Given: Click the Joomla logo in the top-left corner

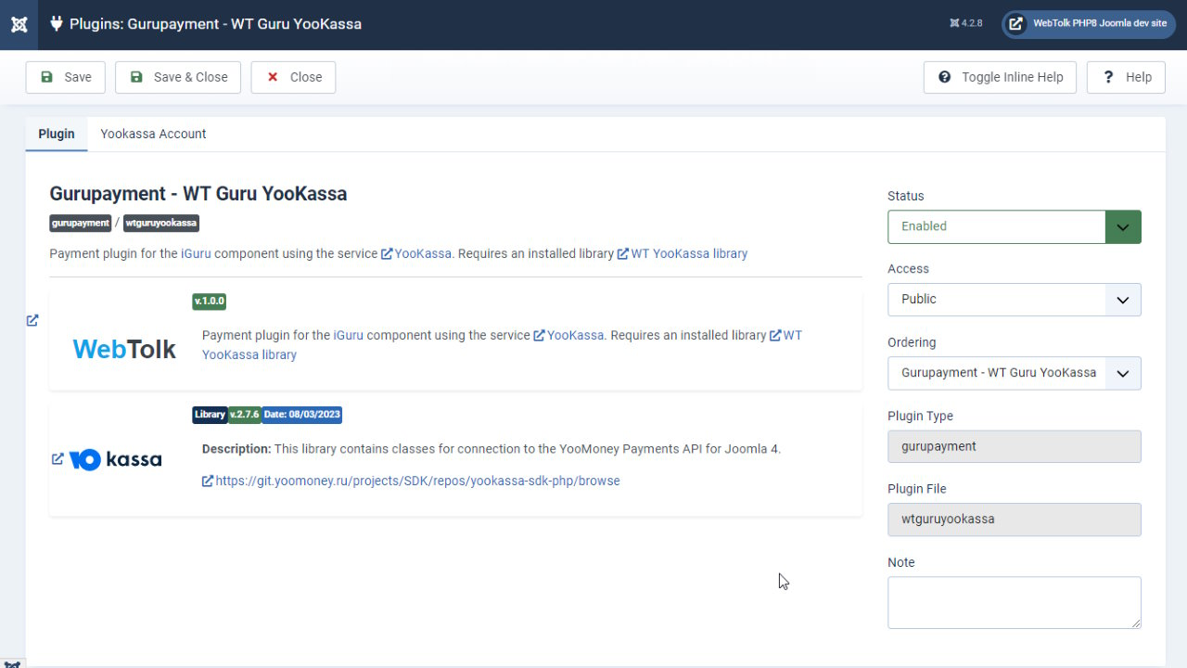Looking at the screenshot, I should 19,25.
